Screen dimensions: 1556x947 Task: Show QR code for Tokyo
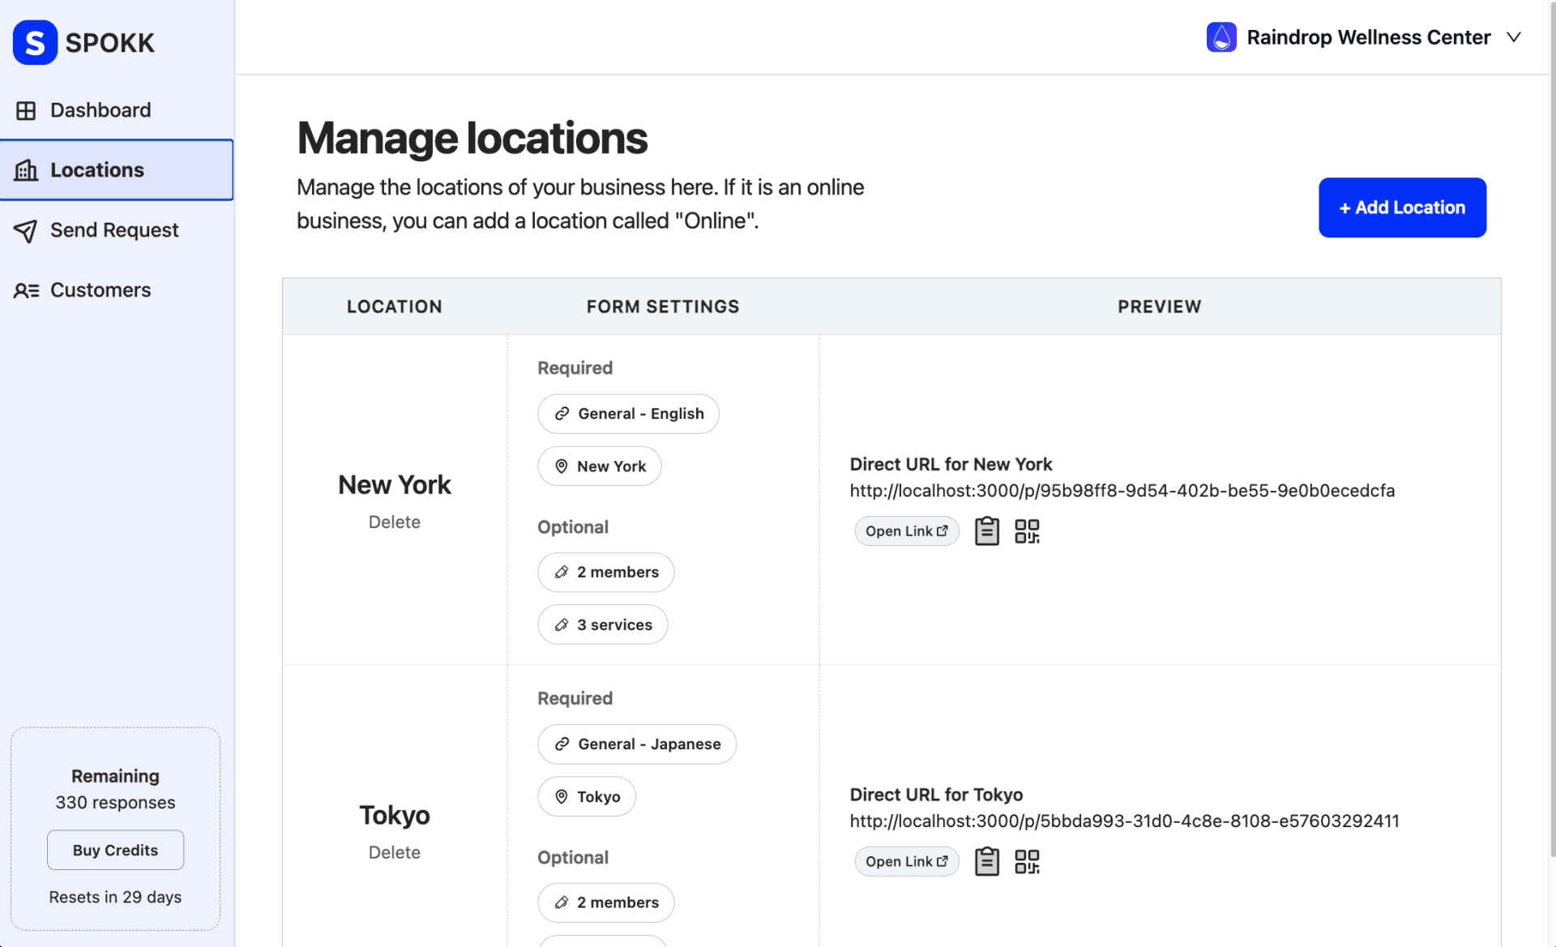pyautogui.click(x=1027, y=861)
